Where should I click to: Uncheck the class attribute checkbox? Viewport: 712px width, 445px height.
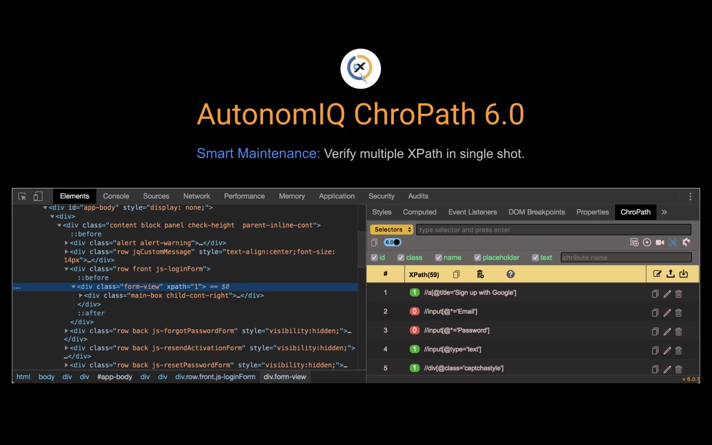400,258
